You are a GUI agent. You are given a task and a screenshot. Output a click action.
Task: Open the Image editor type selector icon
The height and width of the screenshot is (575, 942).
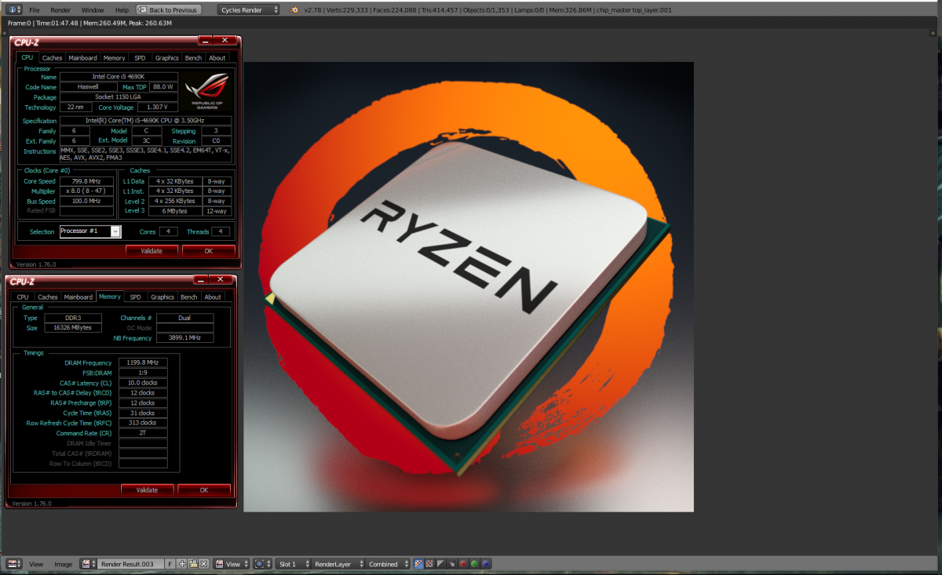13,563
